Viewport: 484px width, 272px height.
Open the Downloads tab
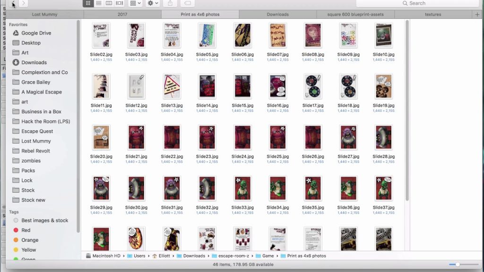(277, 15)
